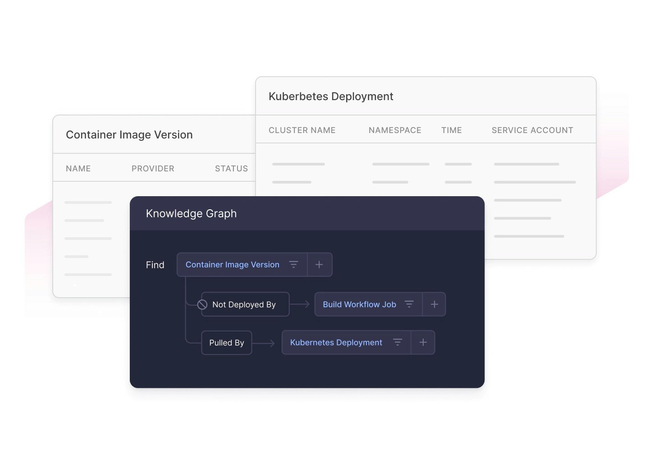The height and width of the screenshot is (451, 649).
Task: Select the Container Image Version graph node
Action: tap(233, 265)
